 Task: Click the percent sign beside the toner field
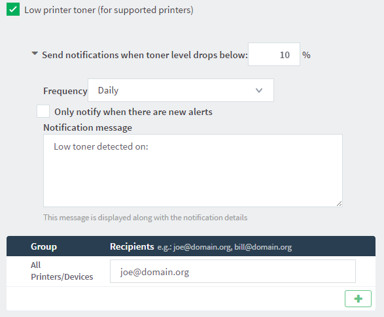coord(306,55)
